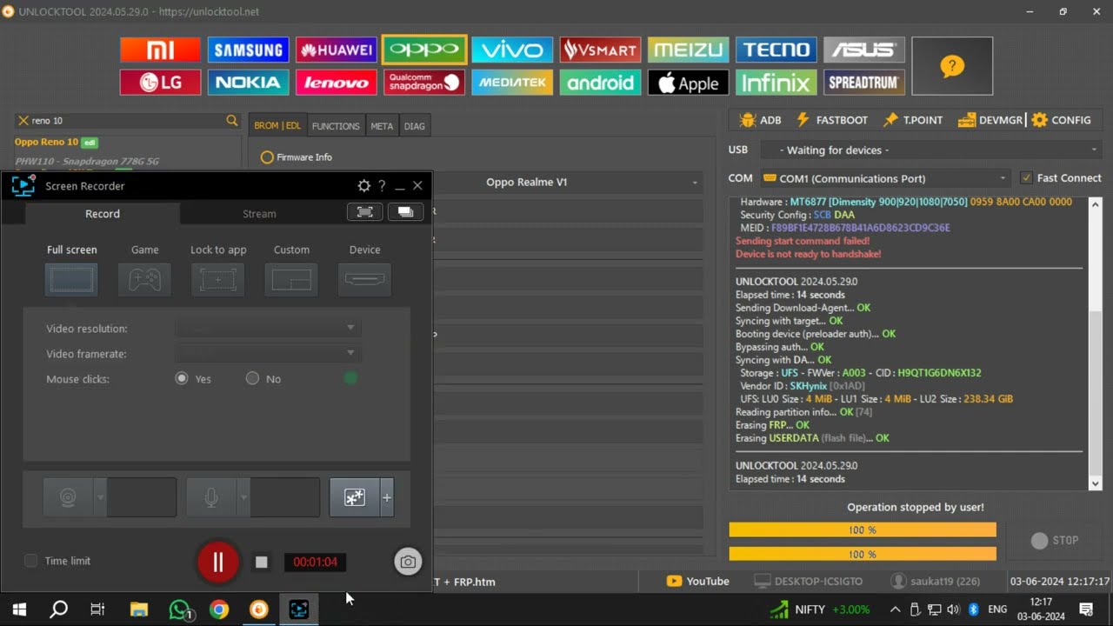Select the Huawei brand logo

click(336, 50)
